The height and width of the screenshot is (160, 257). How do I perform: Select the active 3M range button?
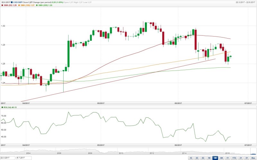215,158
